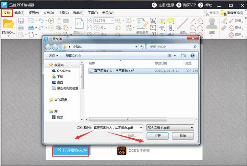Select the Hand tool icon
The height and width of the screenshot is (166, 247).
pos(59,20)
